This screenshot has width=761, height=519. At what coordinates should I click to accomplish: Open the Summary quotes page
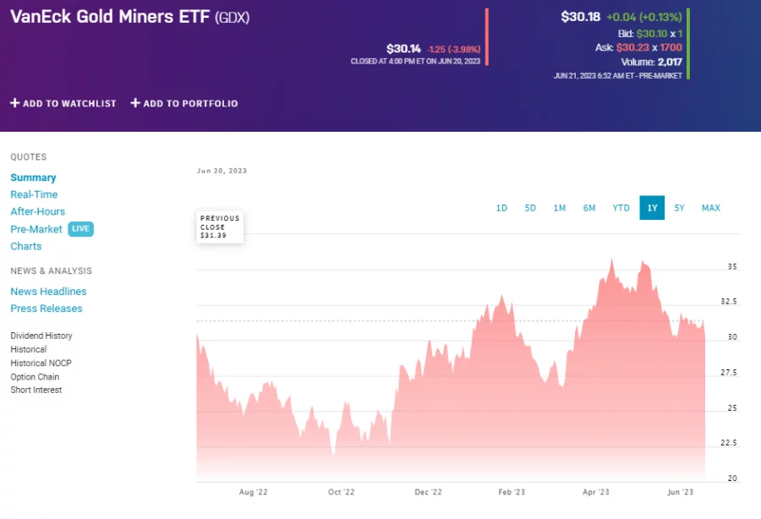click(x=33, y=178)
